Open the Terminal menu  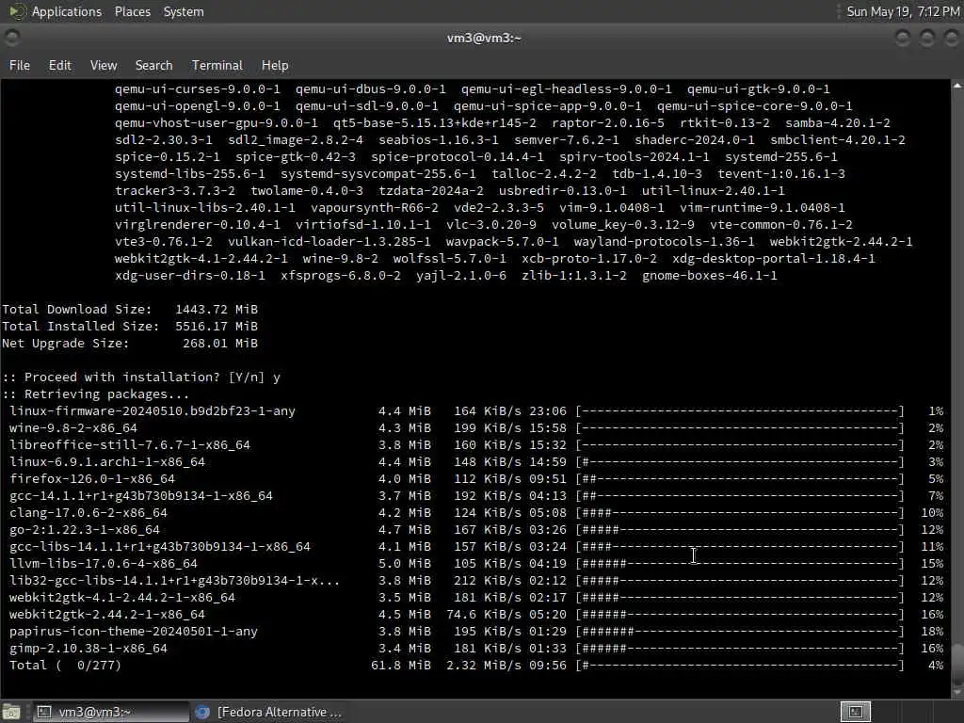click(217, 65)
